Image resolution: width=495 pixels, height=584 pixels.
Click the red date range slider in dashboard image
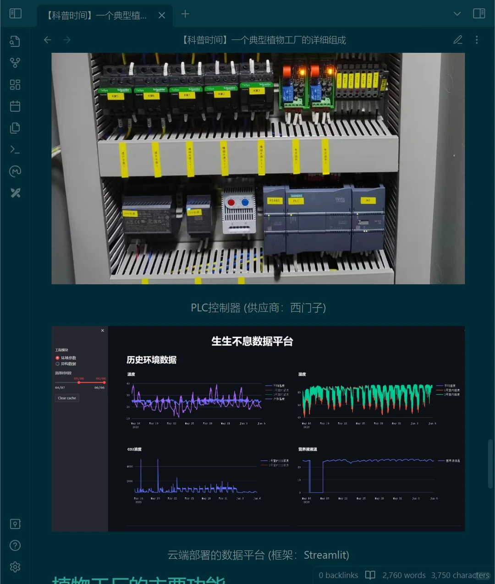tap(91, 382)
